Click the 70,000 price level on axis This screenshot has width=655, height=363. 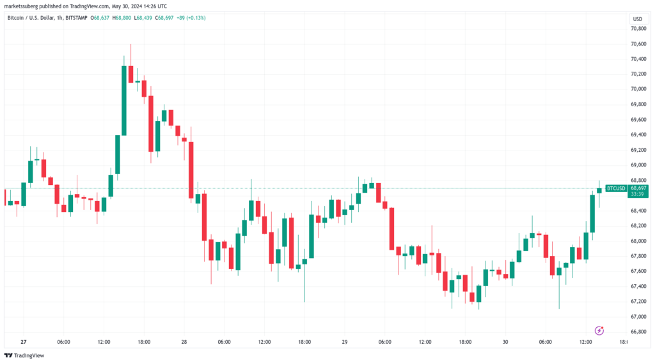pos(638,89)
